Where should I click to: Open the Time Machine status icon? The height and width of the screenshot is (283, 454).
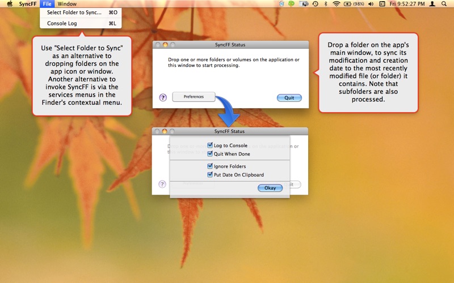[x=315, y=4]
